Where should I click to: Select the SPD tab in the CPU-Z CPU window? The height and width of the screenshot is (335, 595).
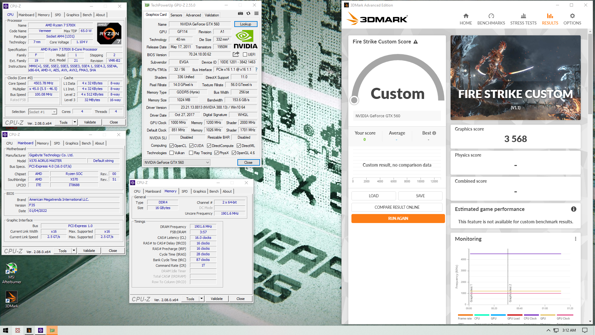(58, 15)
